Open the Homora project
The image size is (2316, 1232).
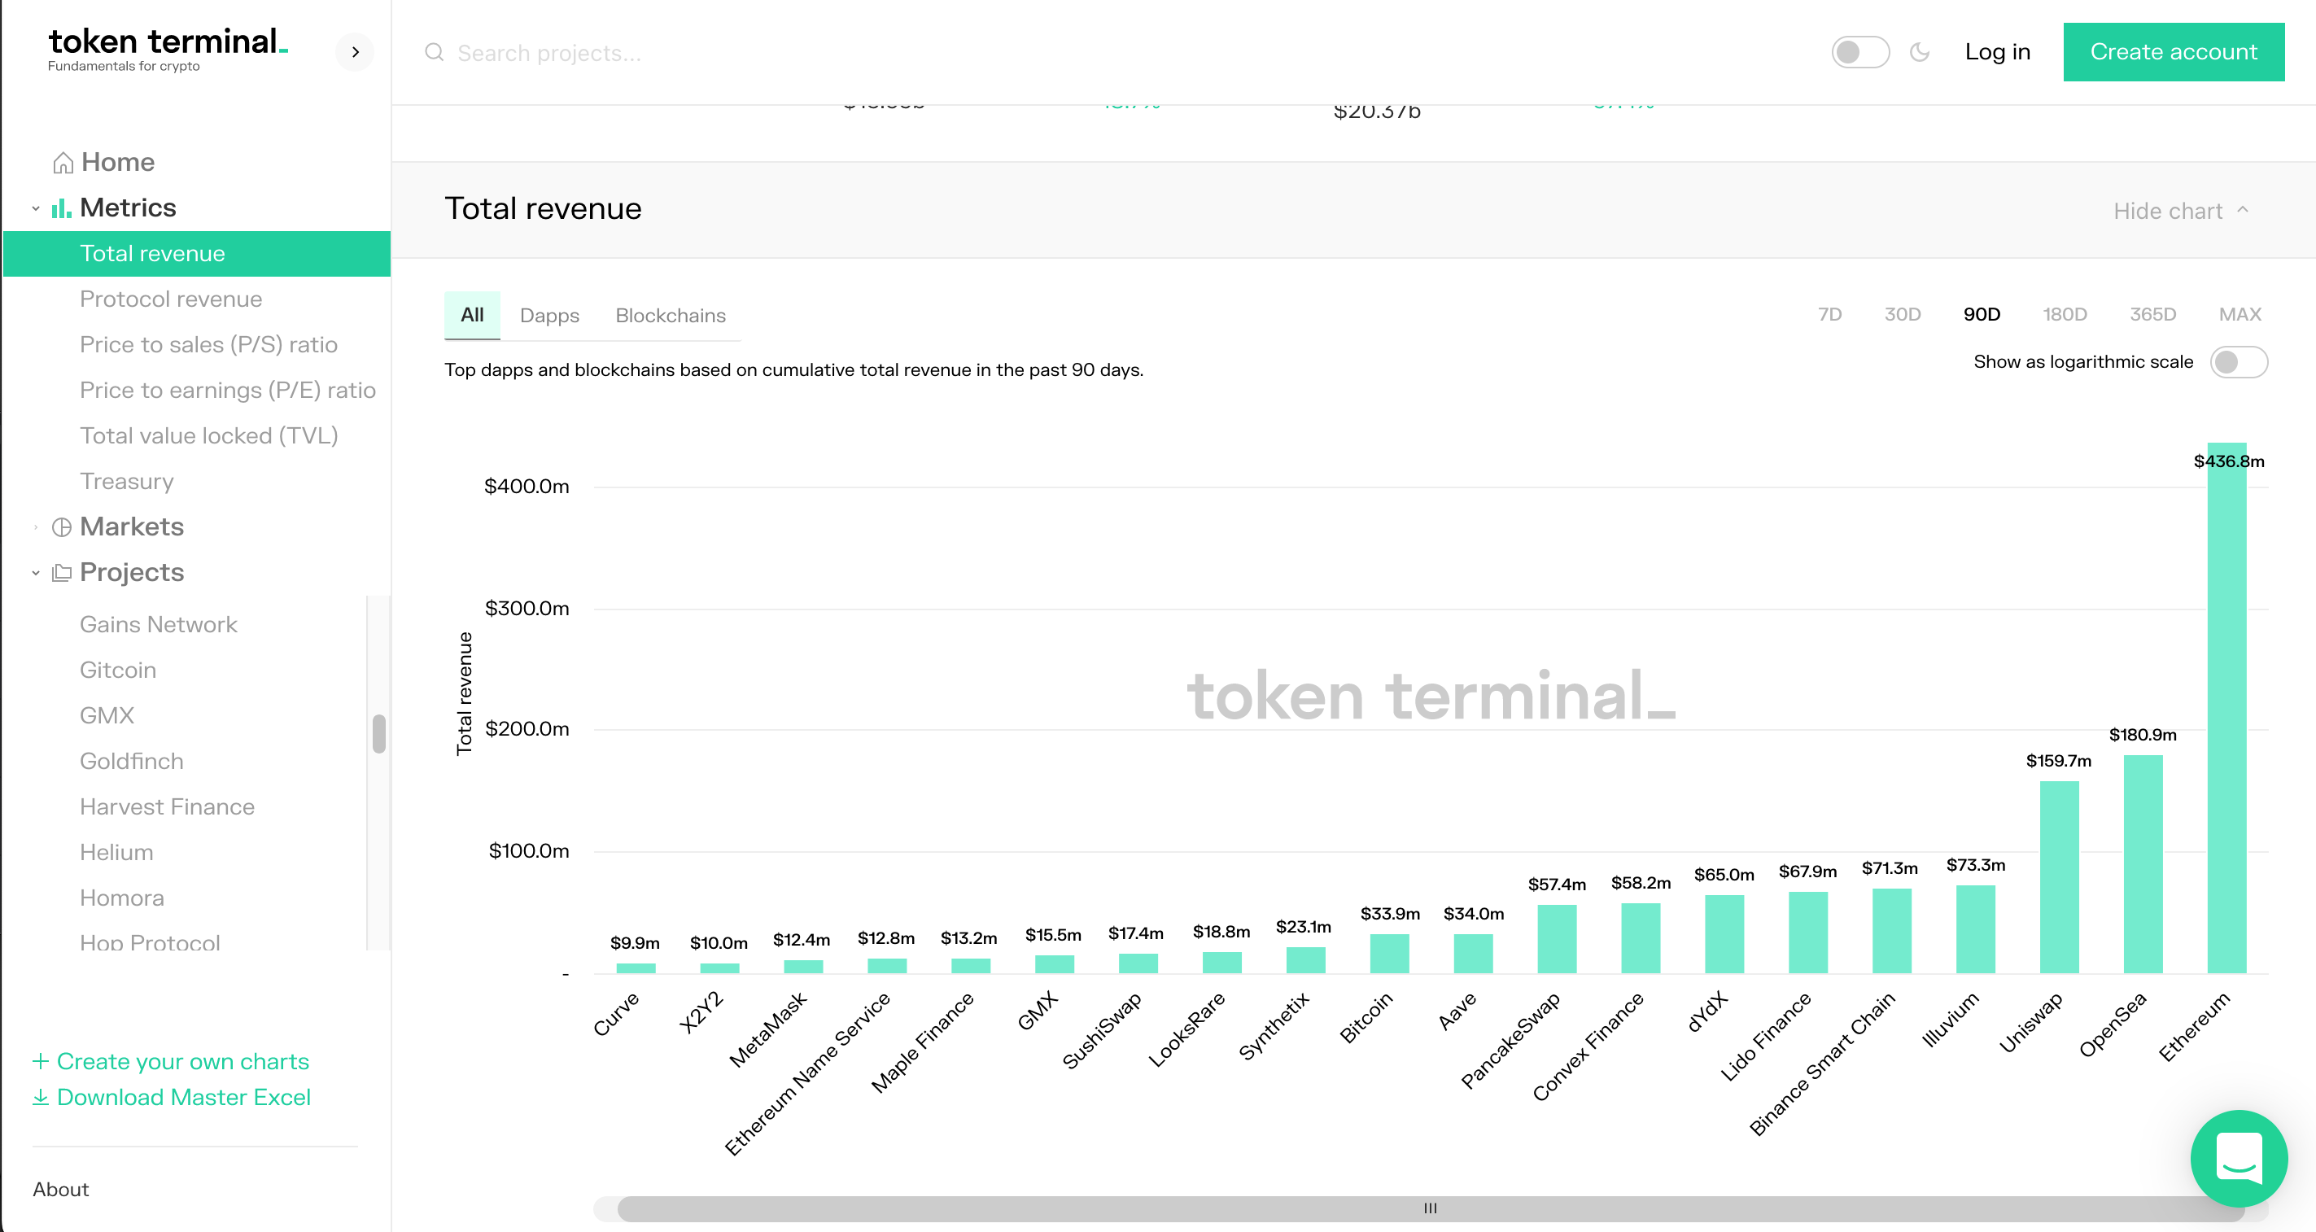[121, 898]
